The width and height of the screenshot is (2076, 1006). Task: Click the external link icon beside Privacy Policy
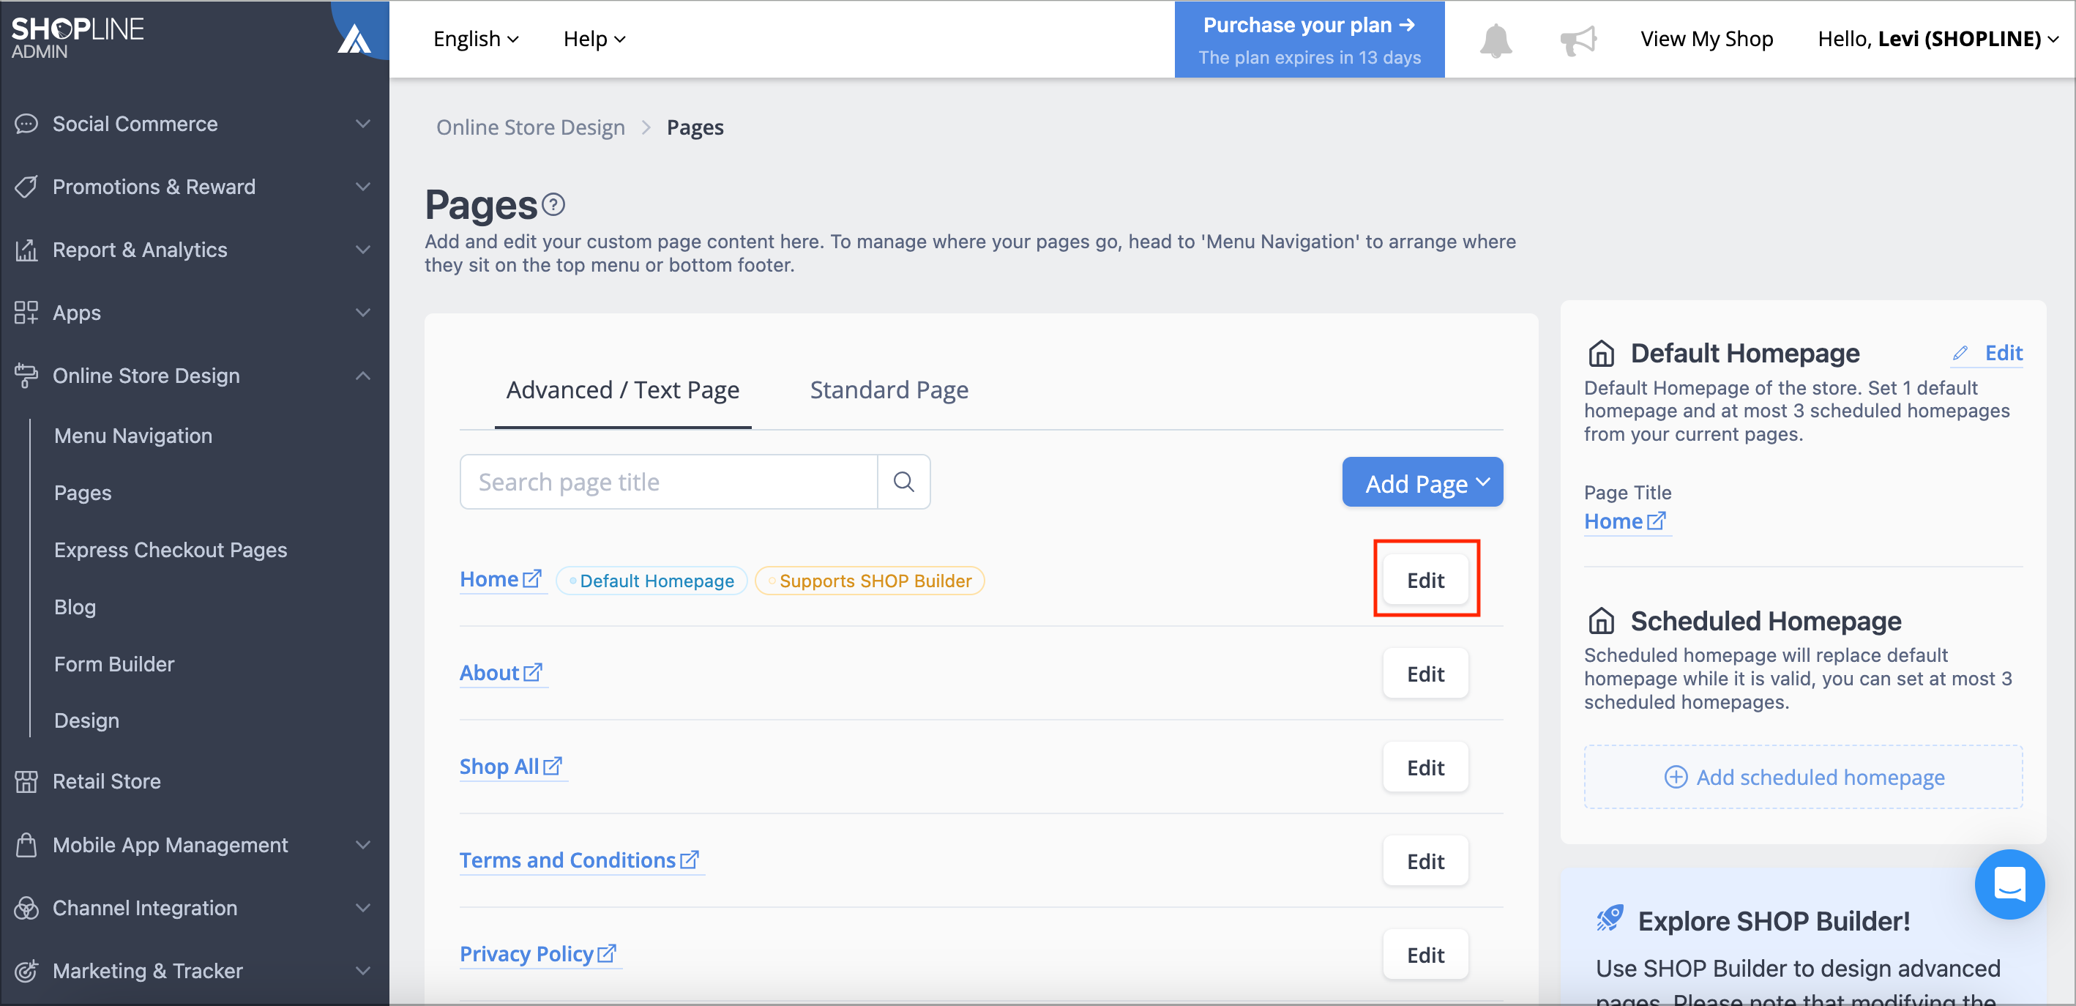(x=607, y=953)
